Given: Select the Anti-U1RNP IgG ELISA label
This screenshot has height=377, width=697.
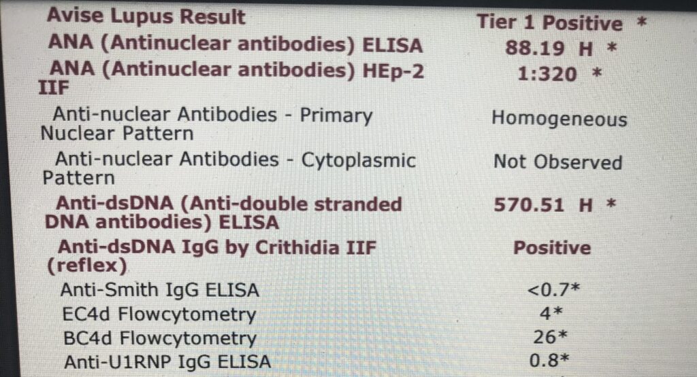Looking at the screenshot, I should coord(167,361).
